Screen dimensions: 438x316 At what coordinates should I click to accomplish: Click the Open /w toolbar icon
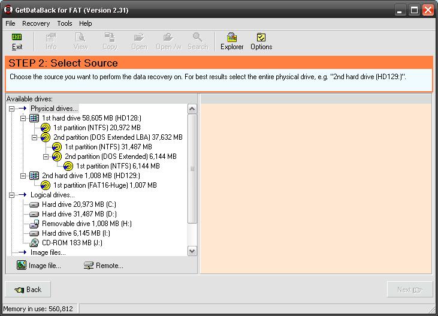coord(168,37)
